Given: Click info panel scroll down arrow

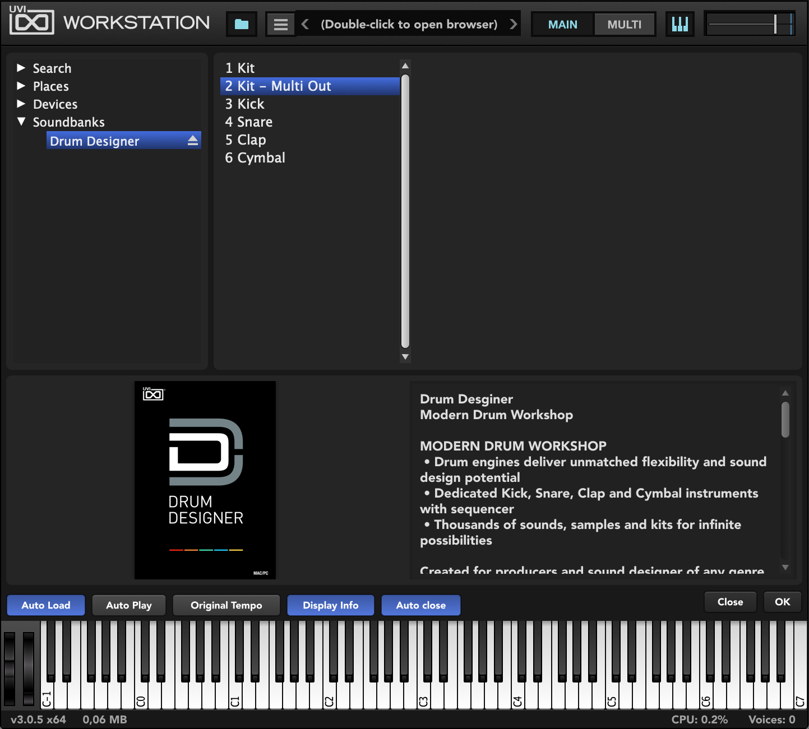Looking at the screenshot, I should tap(785, 567).
